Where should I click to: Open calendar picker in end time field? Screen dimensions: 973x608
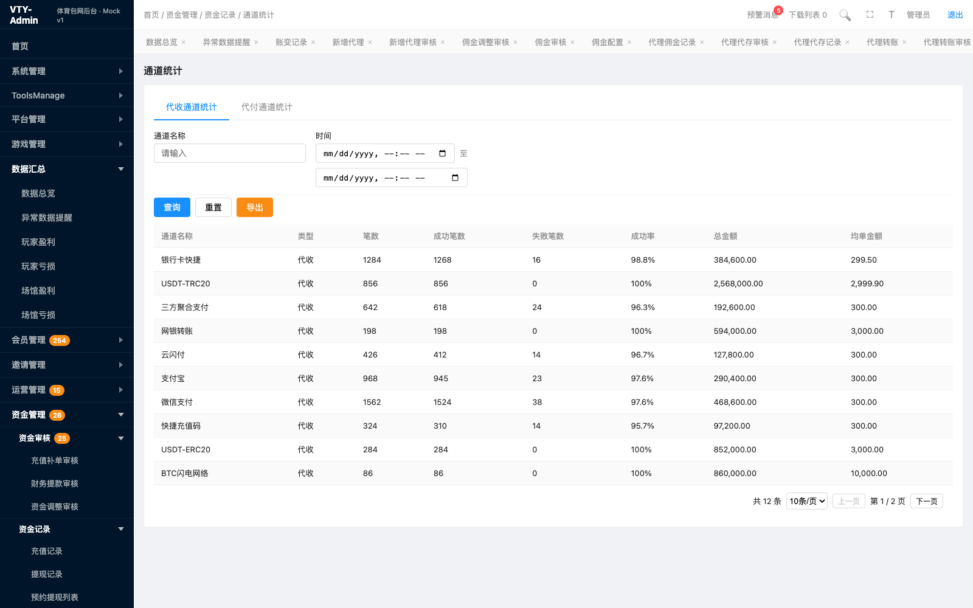tap(455, 178)
